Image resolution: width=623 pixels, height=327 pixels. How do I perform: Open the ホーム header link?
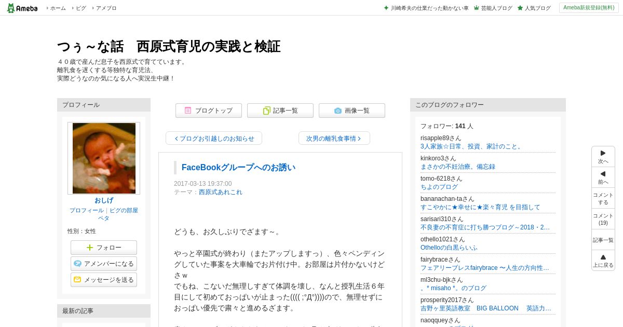(x=58, y=8)
